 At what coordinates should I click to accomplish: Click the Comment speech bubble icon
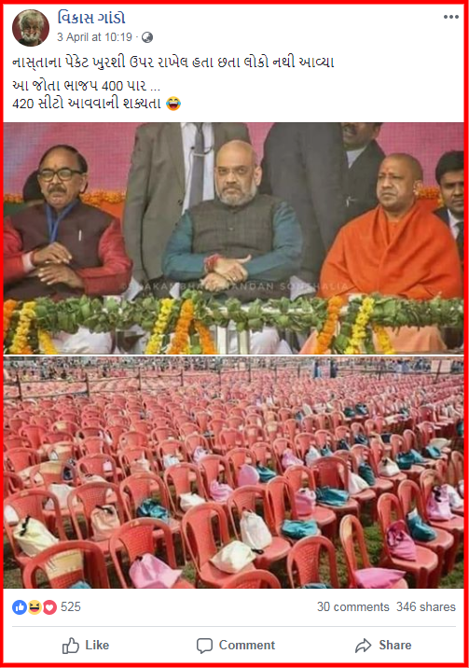coord(204,646)
